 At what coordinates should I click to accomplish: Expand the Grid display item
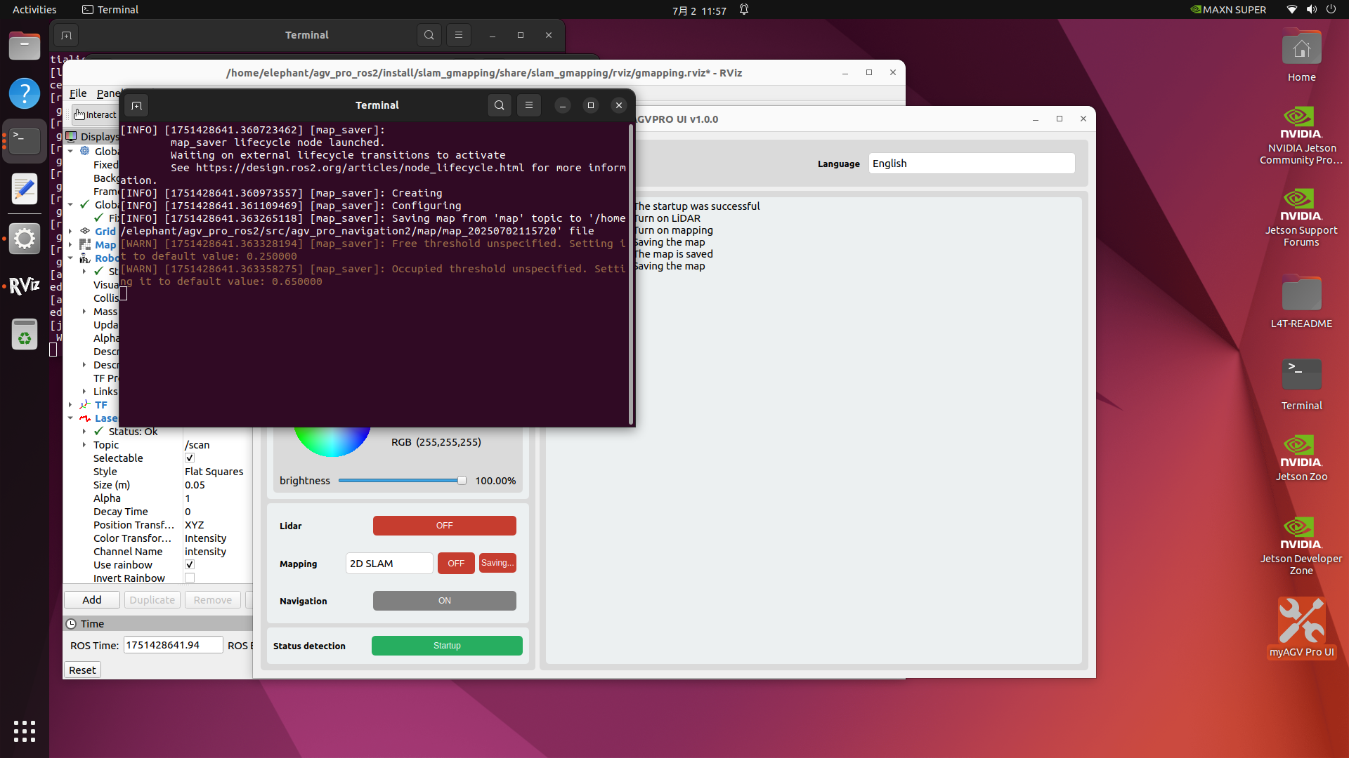click(70, 231)
